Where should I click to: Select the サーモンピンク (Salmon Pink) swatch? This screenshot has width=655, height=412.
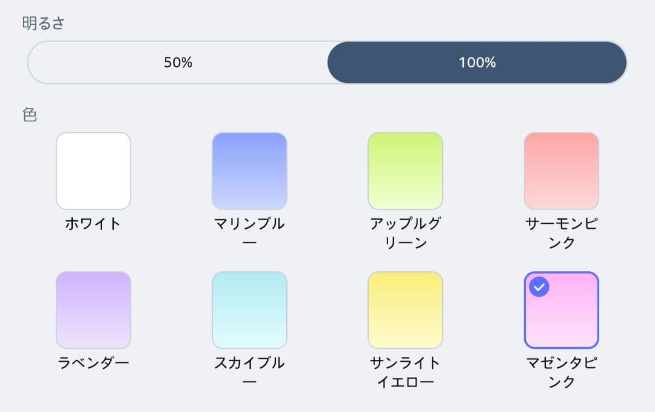click(561, 171)
